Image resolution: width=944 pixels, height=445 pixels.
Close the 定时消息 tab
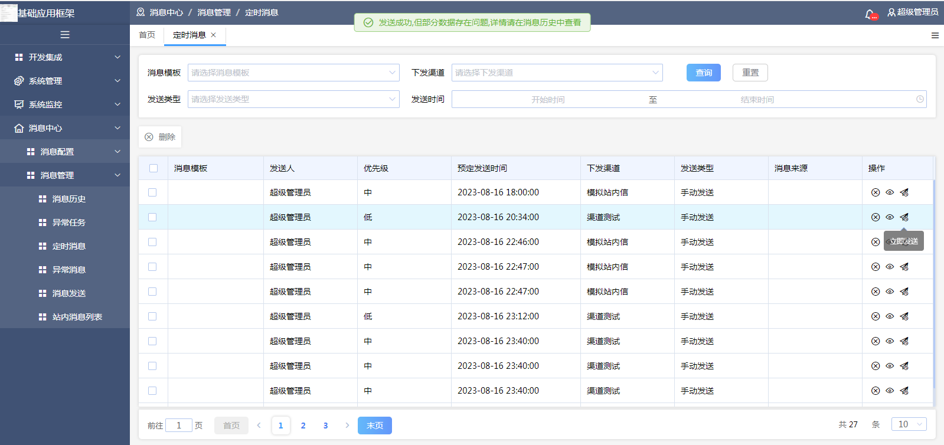214,35
